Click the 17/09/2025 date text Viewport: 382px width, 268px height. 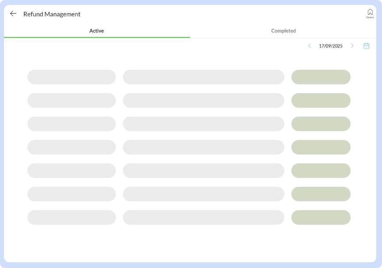[x=331, y=46]
